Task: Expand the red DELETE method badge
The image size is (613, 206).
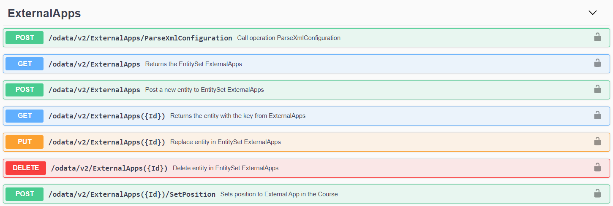Action: click(25, 168)
